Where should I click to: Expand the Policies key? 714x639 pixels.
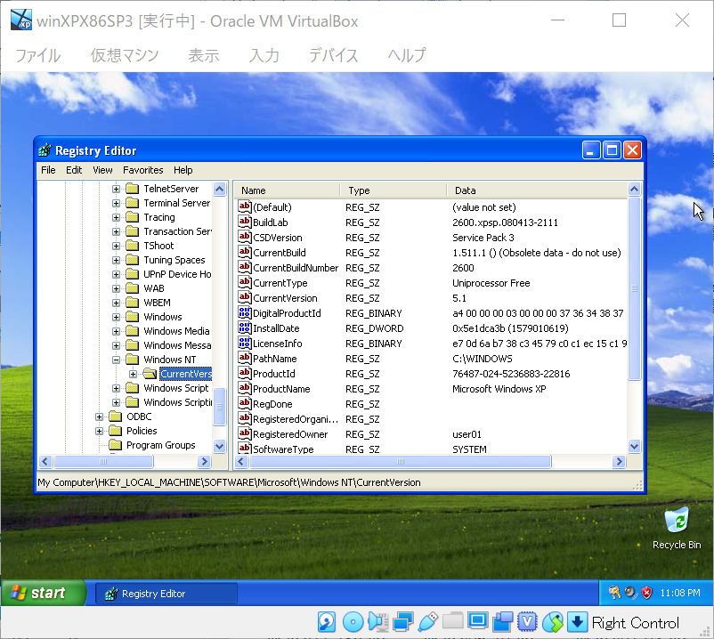click(x=100, y=431)
